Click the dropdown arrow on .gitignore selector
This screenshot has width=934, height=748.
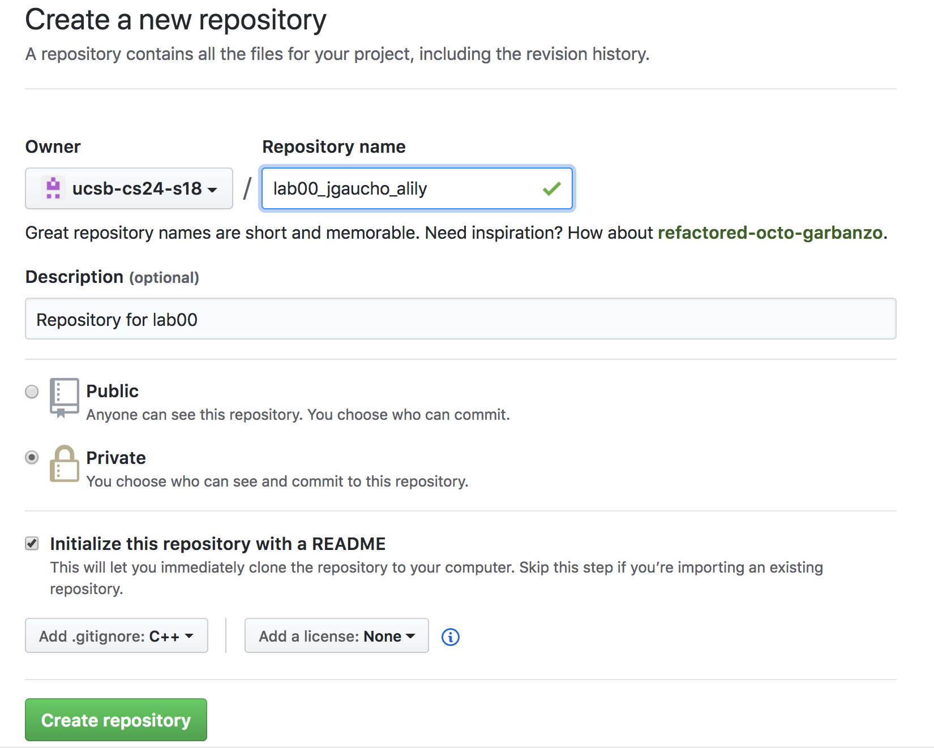[190, 635]
